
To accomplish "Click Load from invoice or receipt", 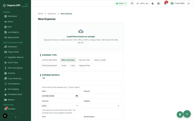I will tap(81, 36).
